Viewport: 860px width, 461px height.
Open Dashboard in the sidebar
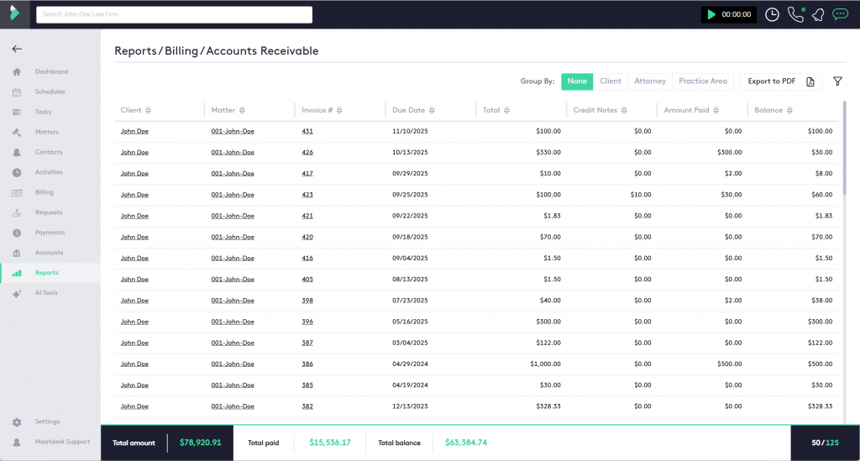[x=51, y=72]
